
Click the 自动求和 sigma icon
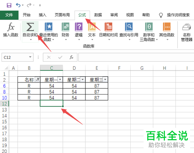(x=30, y=27)
